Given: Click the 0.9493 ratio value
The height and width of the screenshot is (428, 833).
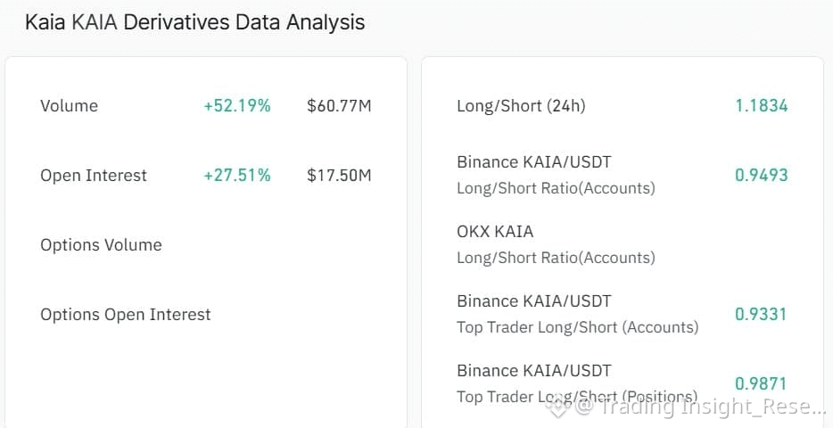Looking at the screenshot, I should [x=761, y=175].
